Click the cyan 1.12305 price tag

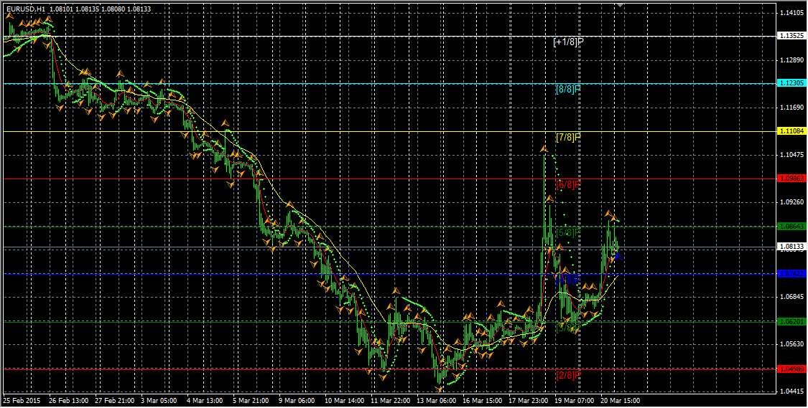(x=791, y=83)
